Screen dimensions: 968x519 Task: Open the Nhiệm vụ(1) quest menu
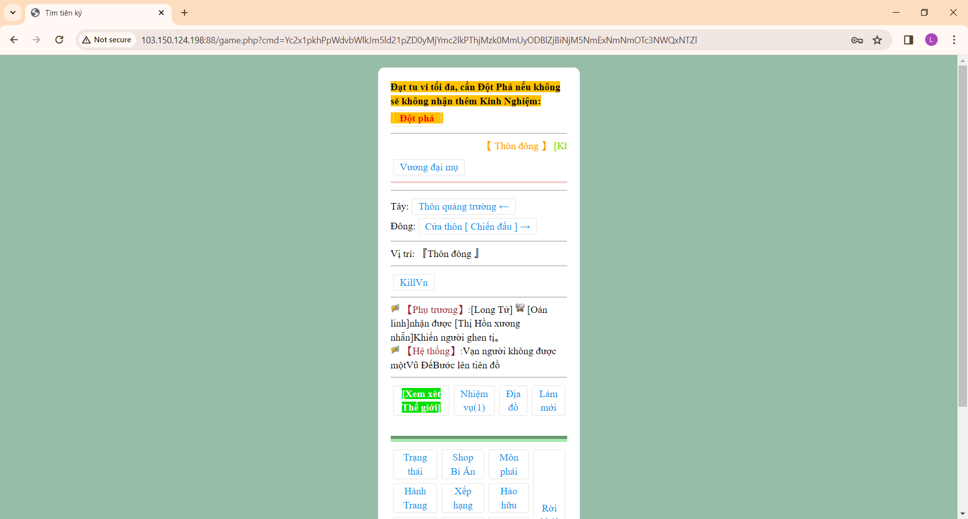474,401
